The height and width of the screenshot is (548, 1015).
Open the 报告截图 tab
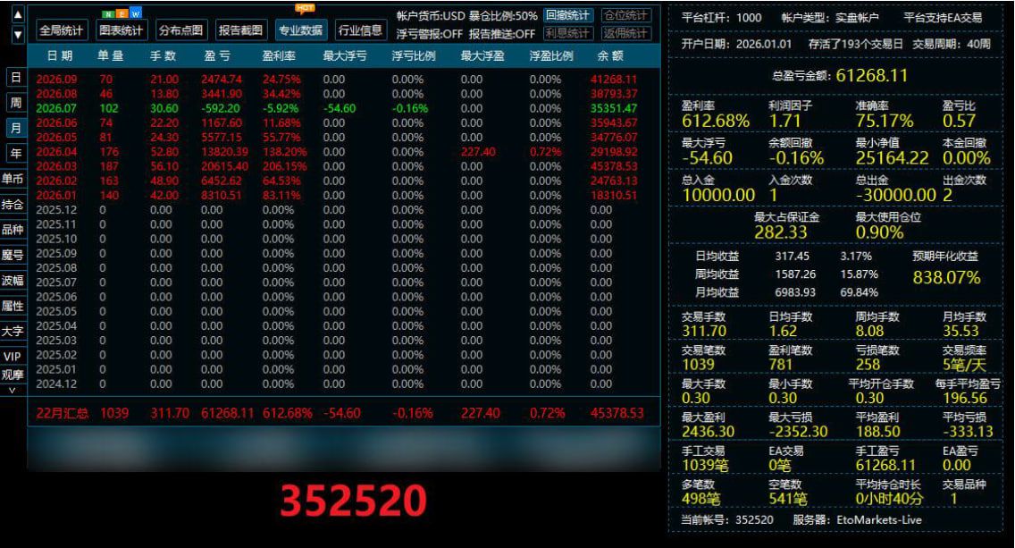point(241,30)
